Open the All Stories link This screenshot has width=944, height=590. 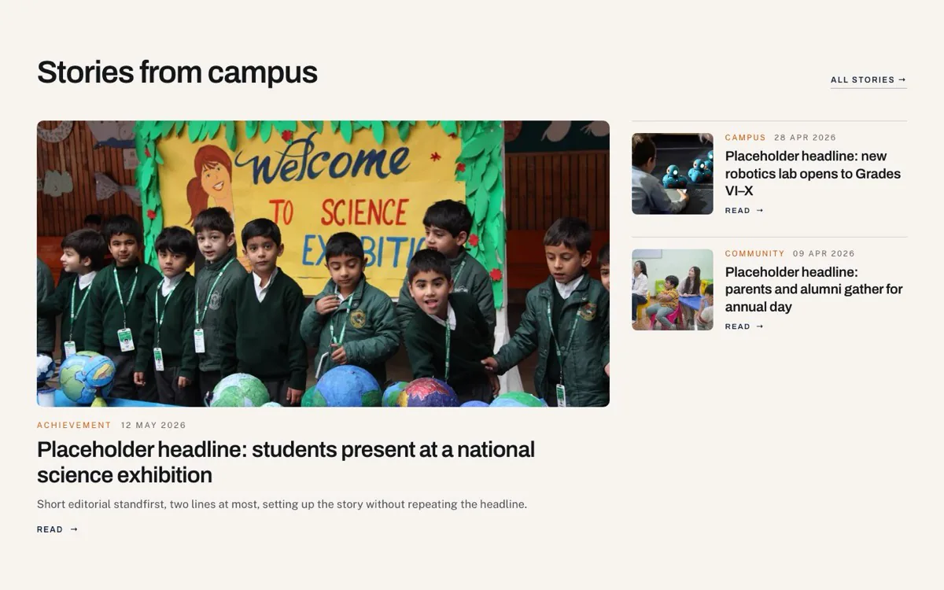tap(868, 79)
